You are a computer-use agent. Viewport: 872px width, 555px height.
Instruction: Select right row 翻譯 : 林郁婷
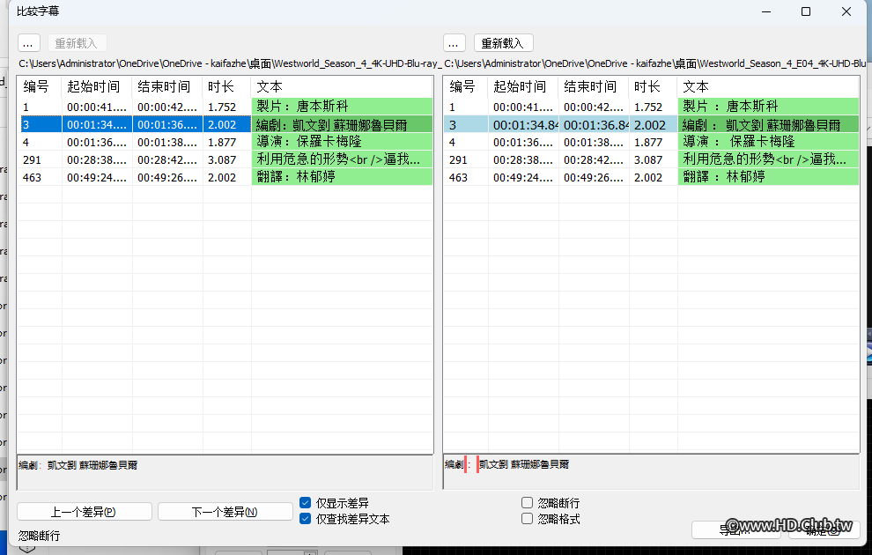coord(652,177)
